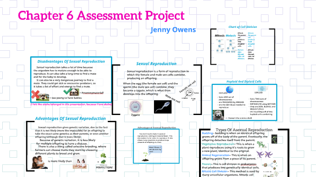Click the "PERFECTION!" caption
This screenshot has width=316, height=177.
[x=104, y=168]
